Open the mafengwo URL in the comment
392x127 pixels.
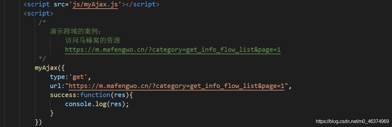click(x=173, y=50)
